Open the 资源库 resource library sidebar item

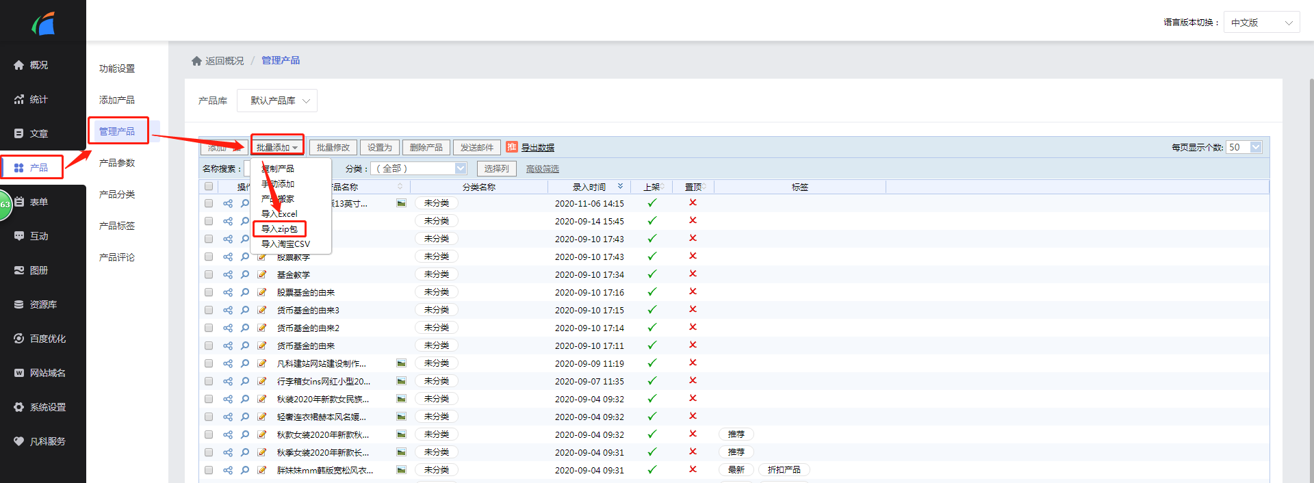pyautogui.click(x=36, y=304)
